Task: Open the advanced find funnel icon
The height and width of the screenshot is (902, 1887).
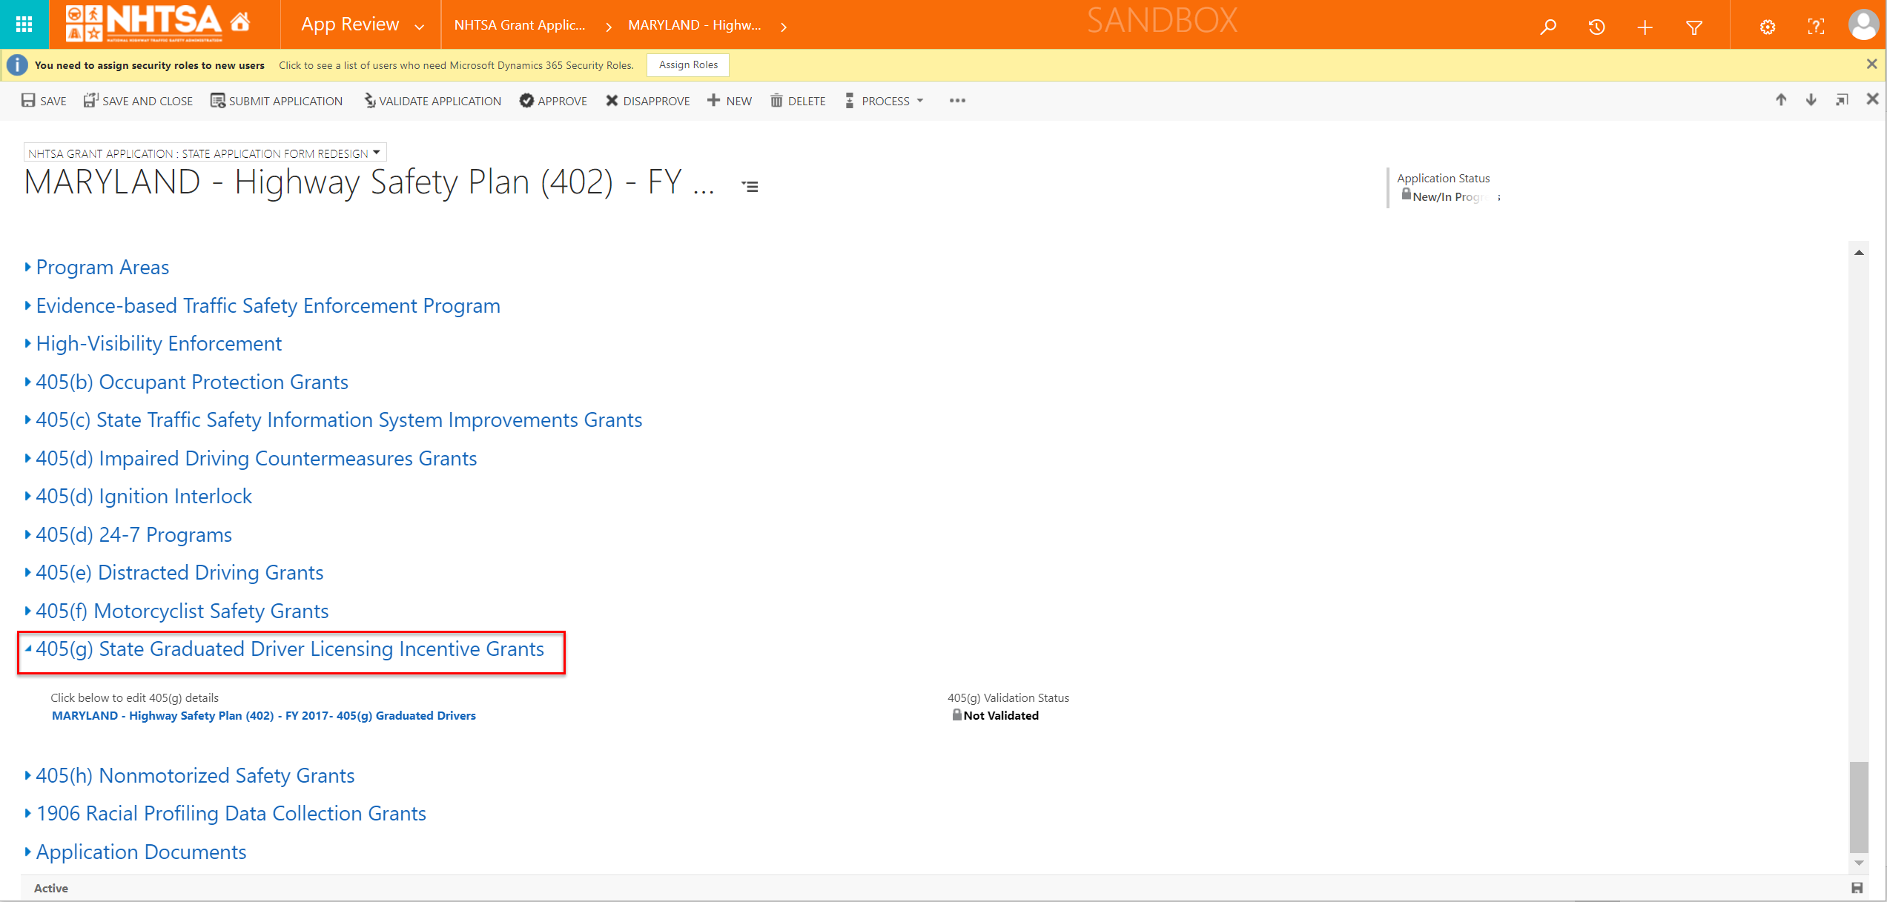Action: (1693, 27)
